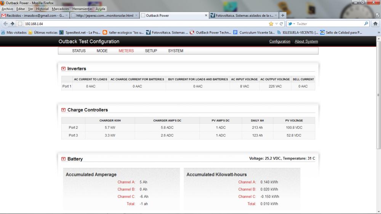Click the Accumulated Amperage heading

pos(91,174)
